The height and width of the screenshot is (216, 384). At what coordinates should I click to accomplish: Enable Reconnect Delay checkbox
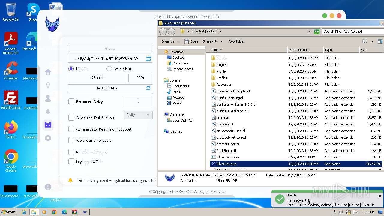click(71, 101)
